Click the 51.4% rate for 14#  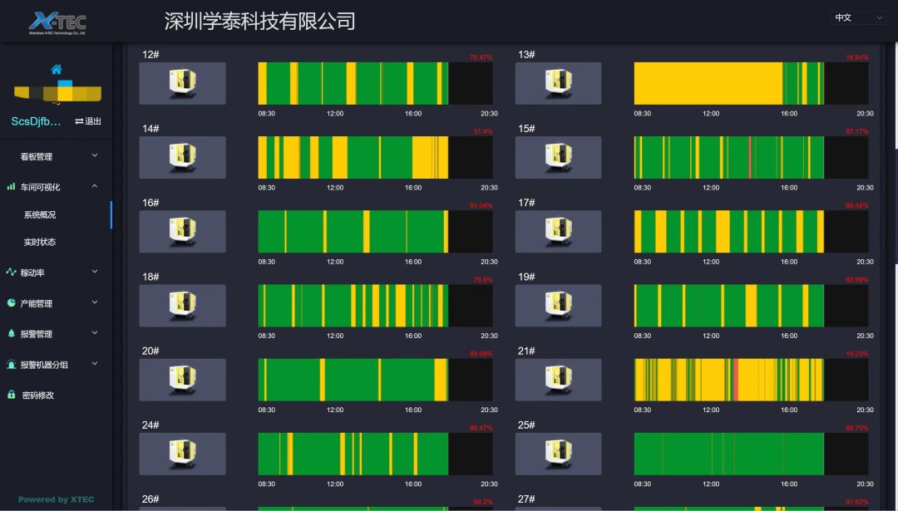(x=483, y=131)
